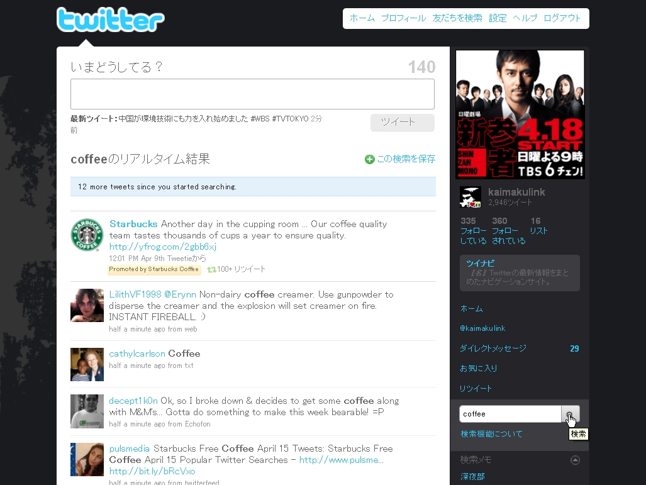Open プロフィール in the top navigation
The height and width of the screenshot is (485, 646).
(403, 18)
